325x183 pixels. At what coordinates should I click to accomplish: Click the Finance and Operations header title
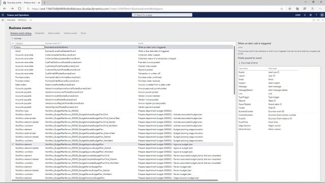click(x=18, y=15)
